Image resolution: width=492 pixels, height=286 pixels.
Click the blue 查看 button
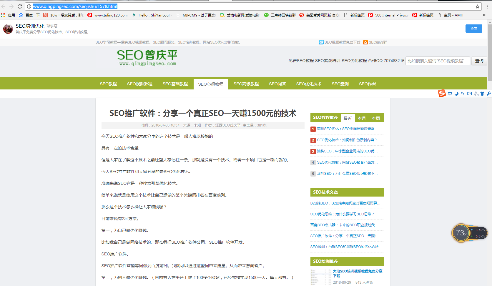click(474, 29)
